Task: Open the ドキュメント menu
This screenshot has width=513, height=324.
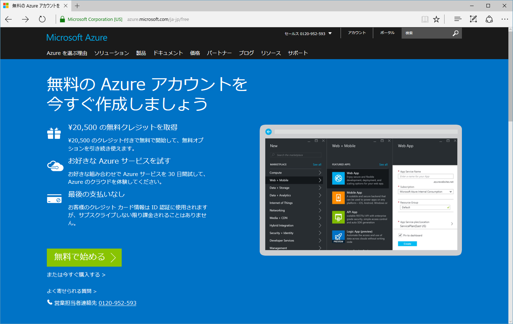Action: [168, 53]
